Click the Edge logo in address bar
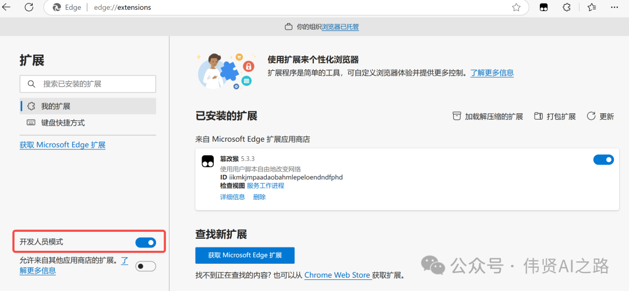This screenshot has width=629, height=291. (x=56, y=7)
